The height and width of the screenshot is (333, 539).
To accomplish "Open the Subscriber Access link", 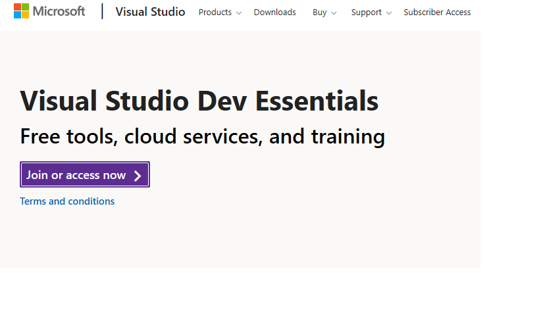I will (437, 13).
